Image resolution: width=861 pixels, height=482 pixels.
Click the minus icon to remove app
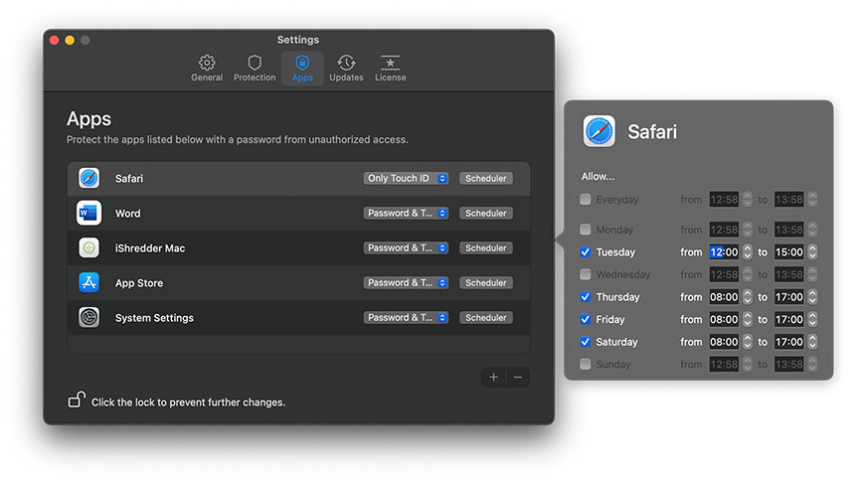(x=517, y=378)
